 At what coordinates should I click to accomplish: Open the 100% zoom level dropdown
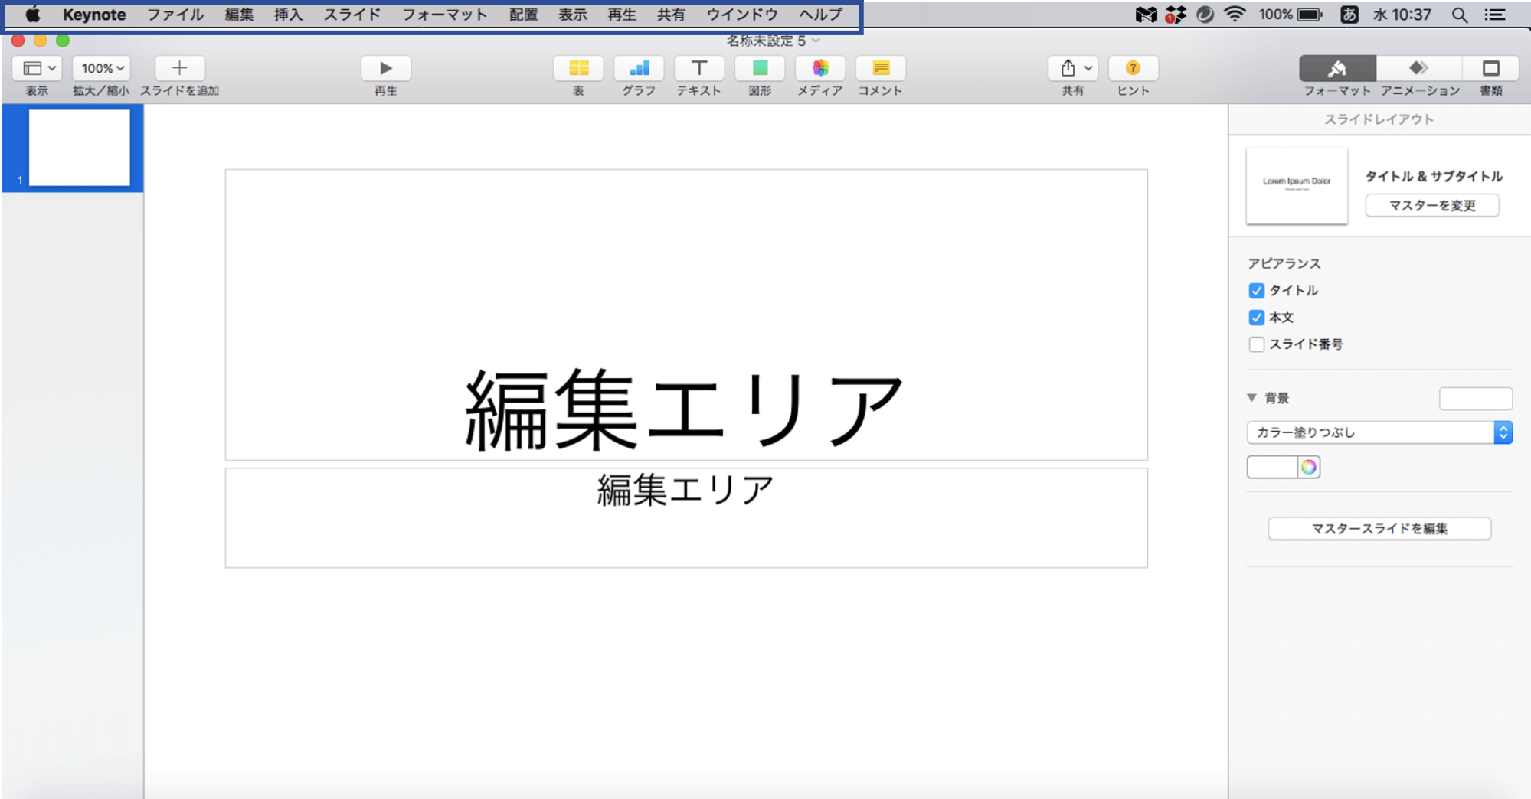point(101,68)
